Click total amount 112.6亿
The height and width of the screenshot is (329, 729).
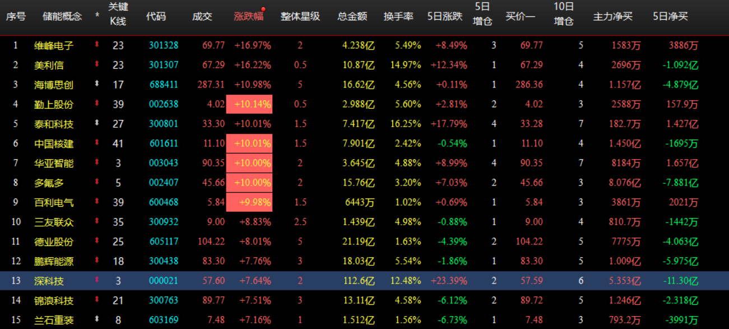359,281
